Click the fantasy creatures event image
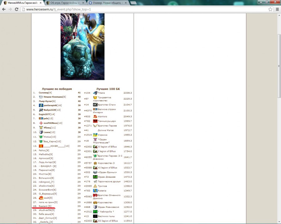Screen dimensions: 281x224 tap(82, 46)
